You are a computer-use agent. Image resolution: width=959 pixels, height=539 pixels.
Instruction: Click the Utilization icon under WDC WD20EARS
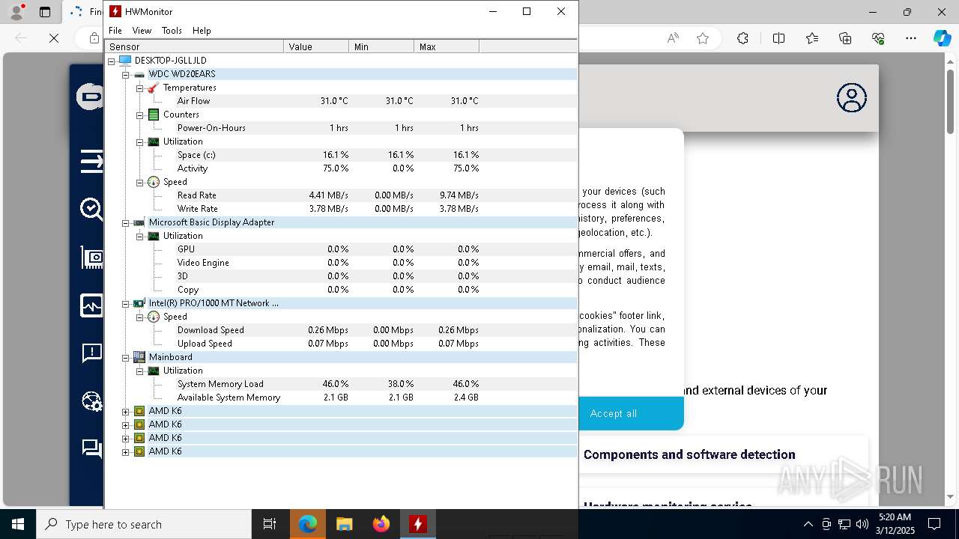click(154, 141)
